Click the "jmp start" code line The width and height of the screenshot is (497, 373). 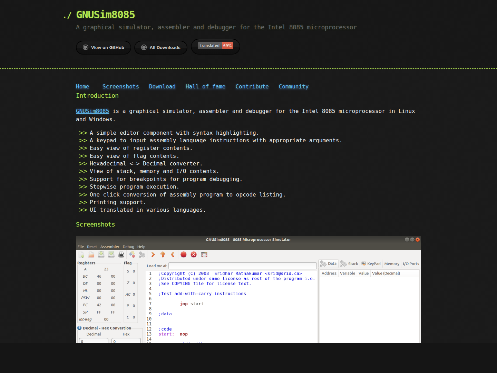point(192,304)
